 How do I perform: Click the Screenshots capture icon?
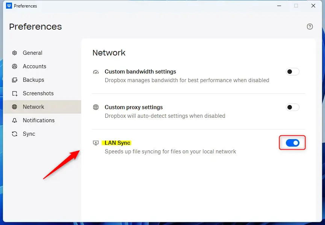pyautogui.click(x=15, y=93)
